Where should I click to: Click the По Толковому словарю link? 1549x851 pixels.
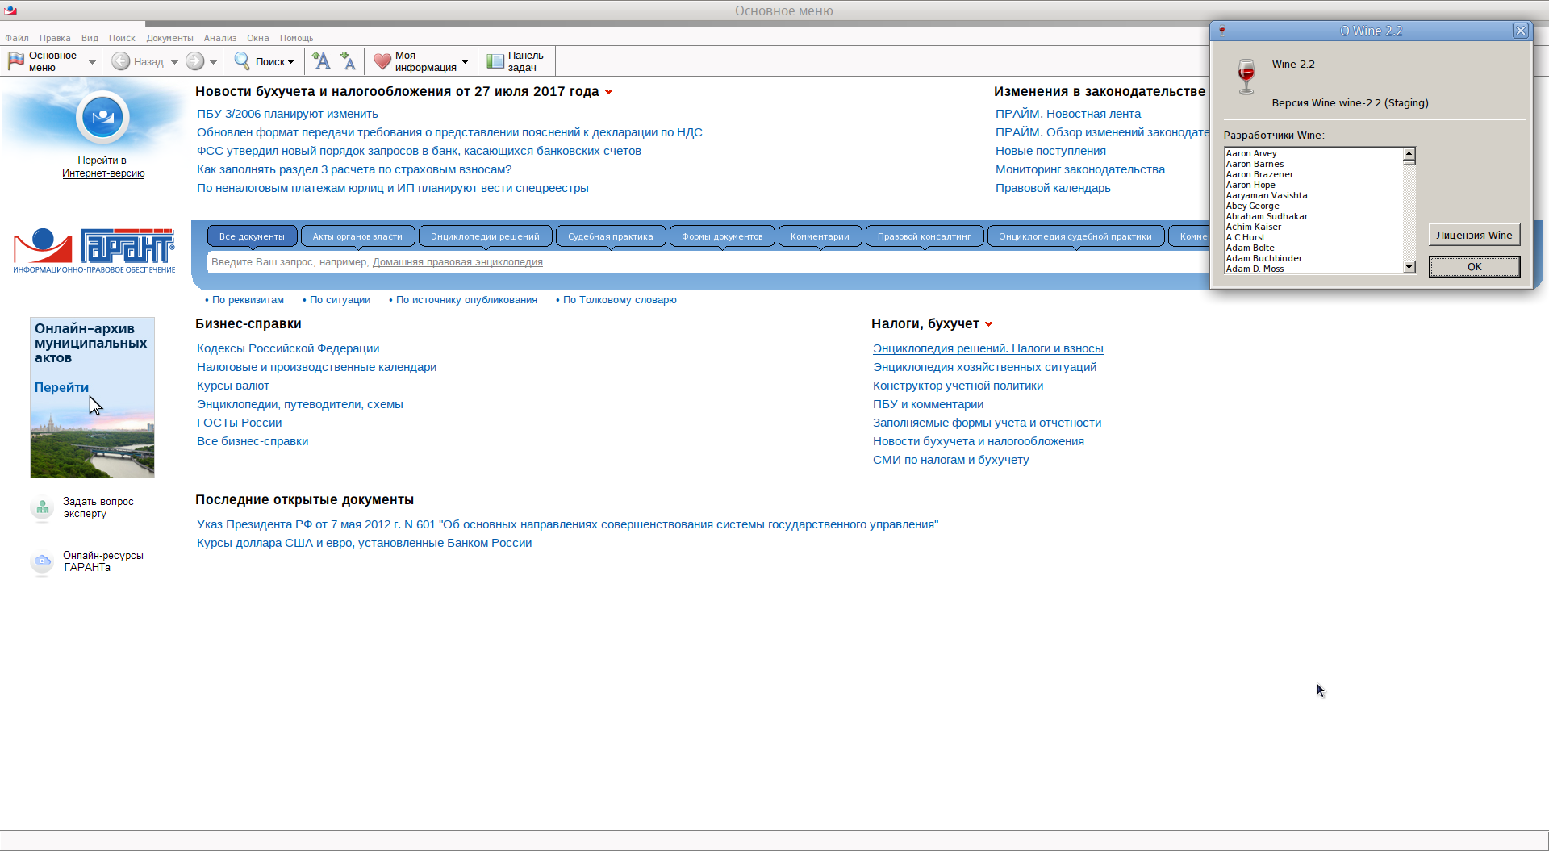620,300
